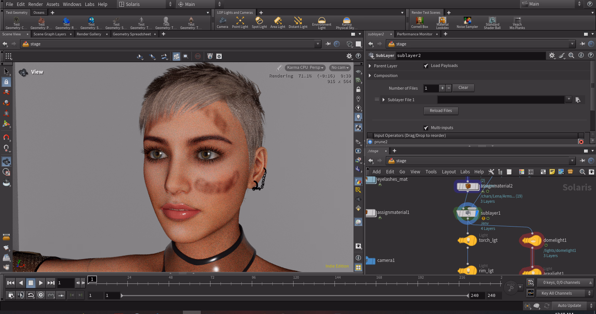
Task: Disable the Multi-inputs checkbox
Action: (x=426, y=128)
